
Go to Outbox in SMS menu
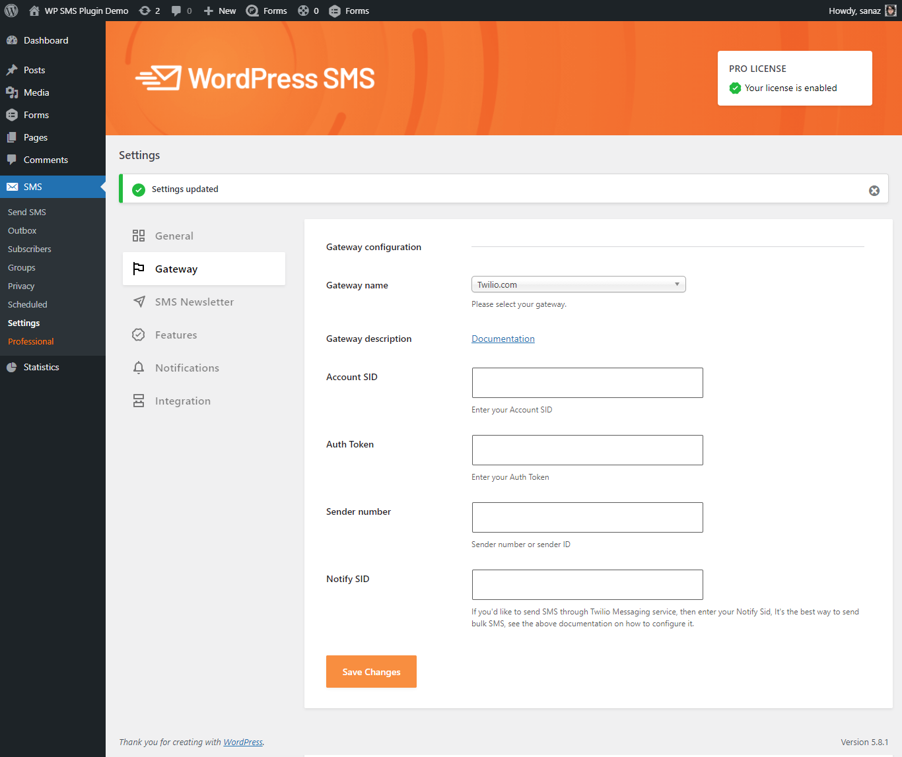pos(22,230)
